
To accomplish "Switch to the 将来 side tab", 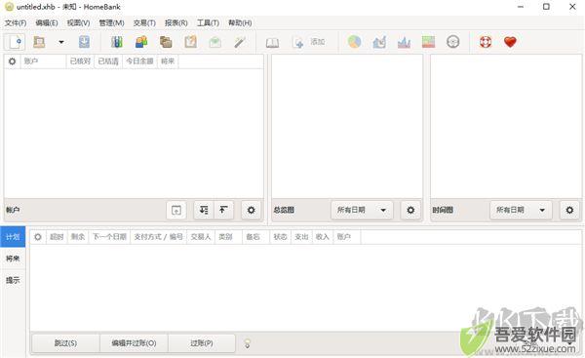I will point(13,259).
